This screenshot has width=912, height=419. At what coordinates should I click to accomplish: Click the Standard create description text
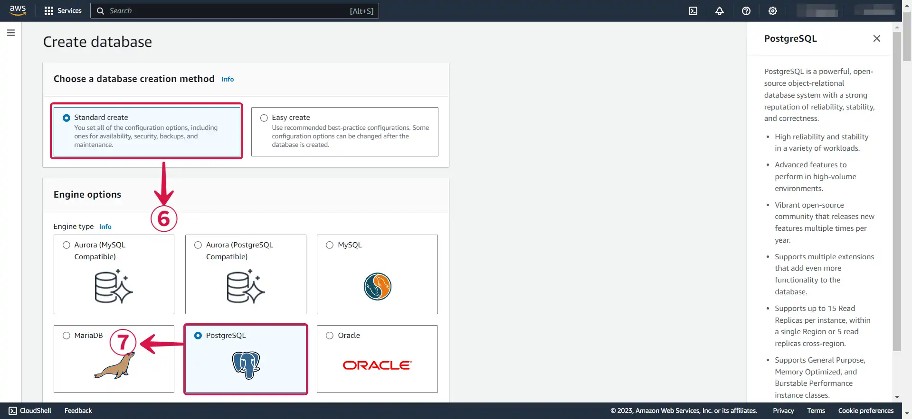(x=146, y=136)
